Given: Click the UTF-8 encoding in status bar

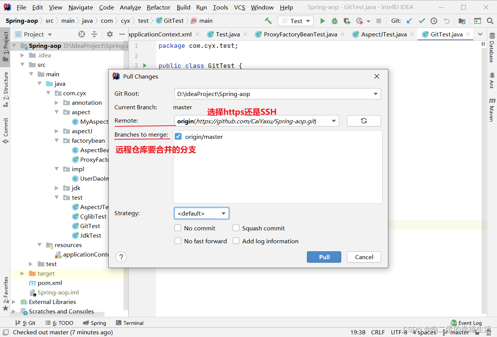Looking at the screenshot, I should 399,332.
